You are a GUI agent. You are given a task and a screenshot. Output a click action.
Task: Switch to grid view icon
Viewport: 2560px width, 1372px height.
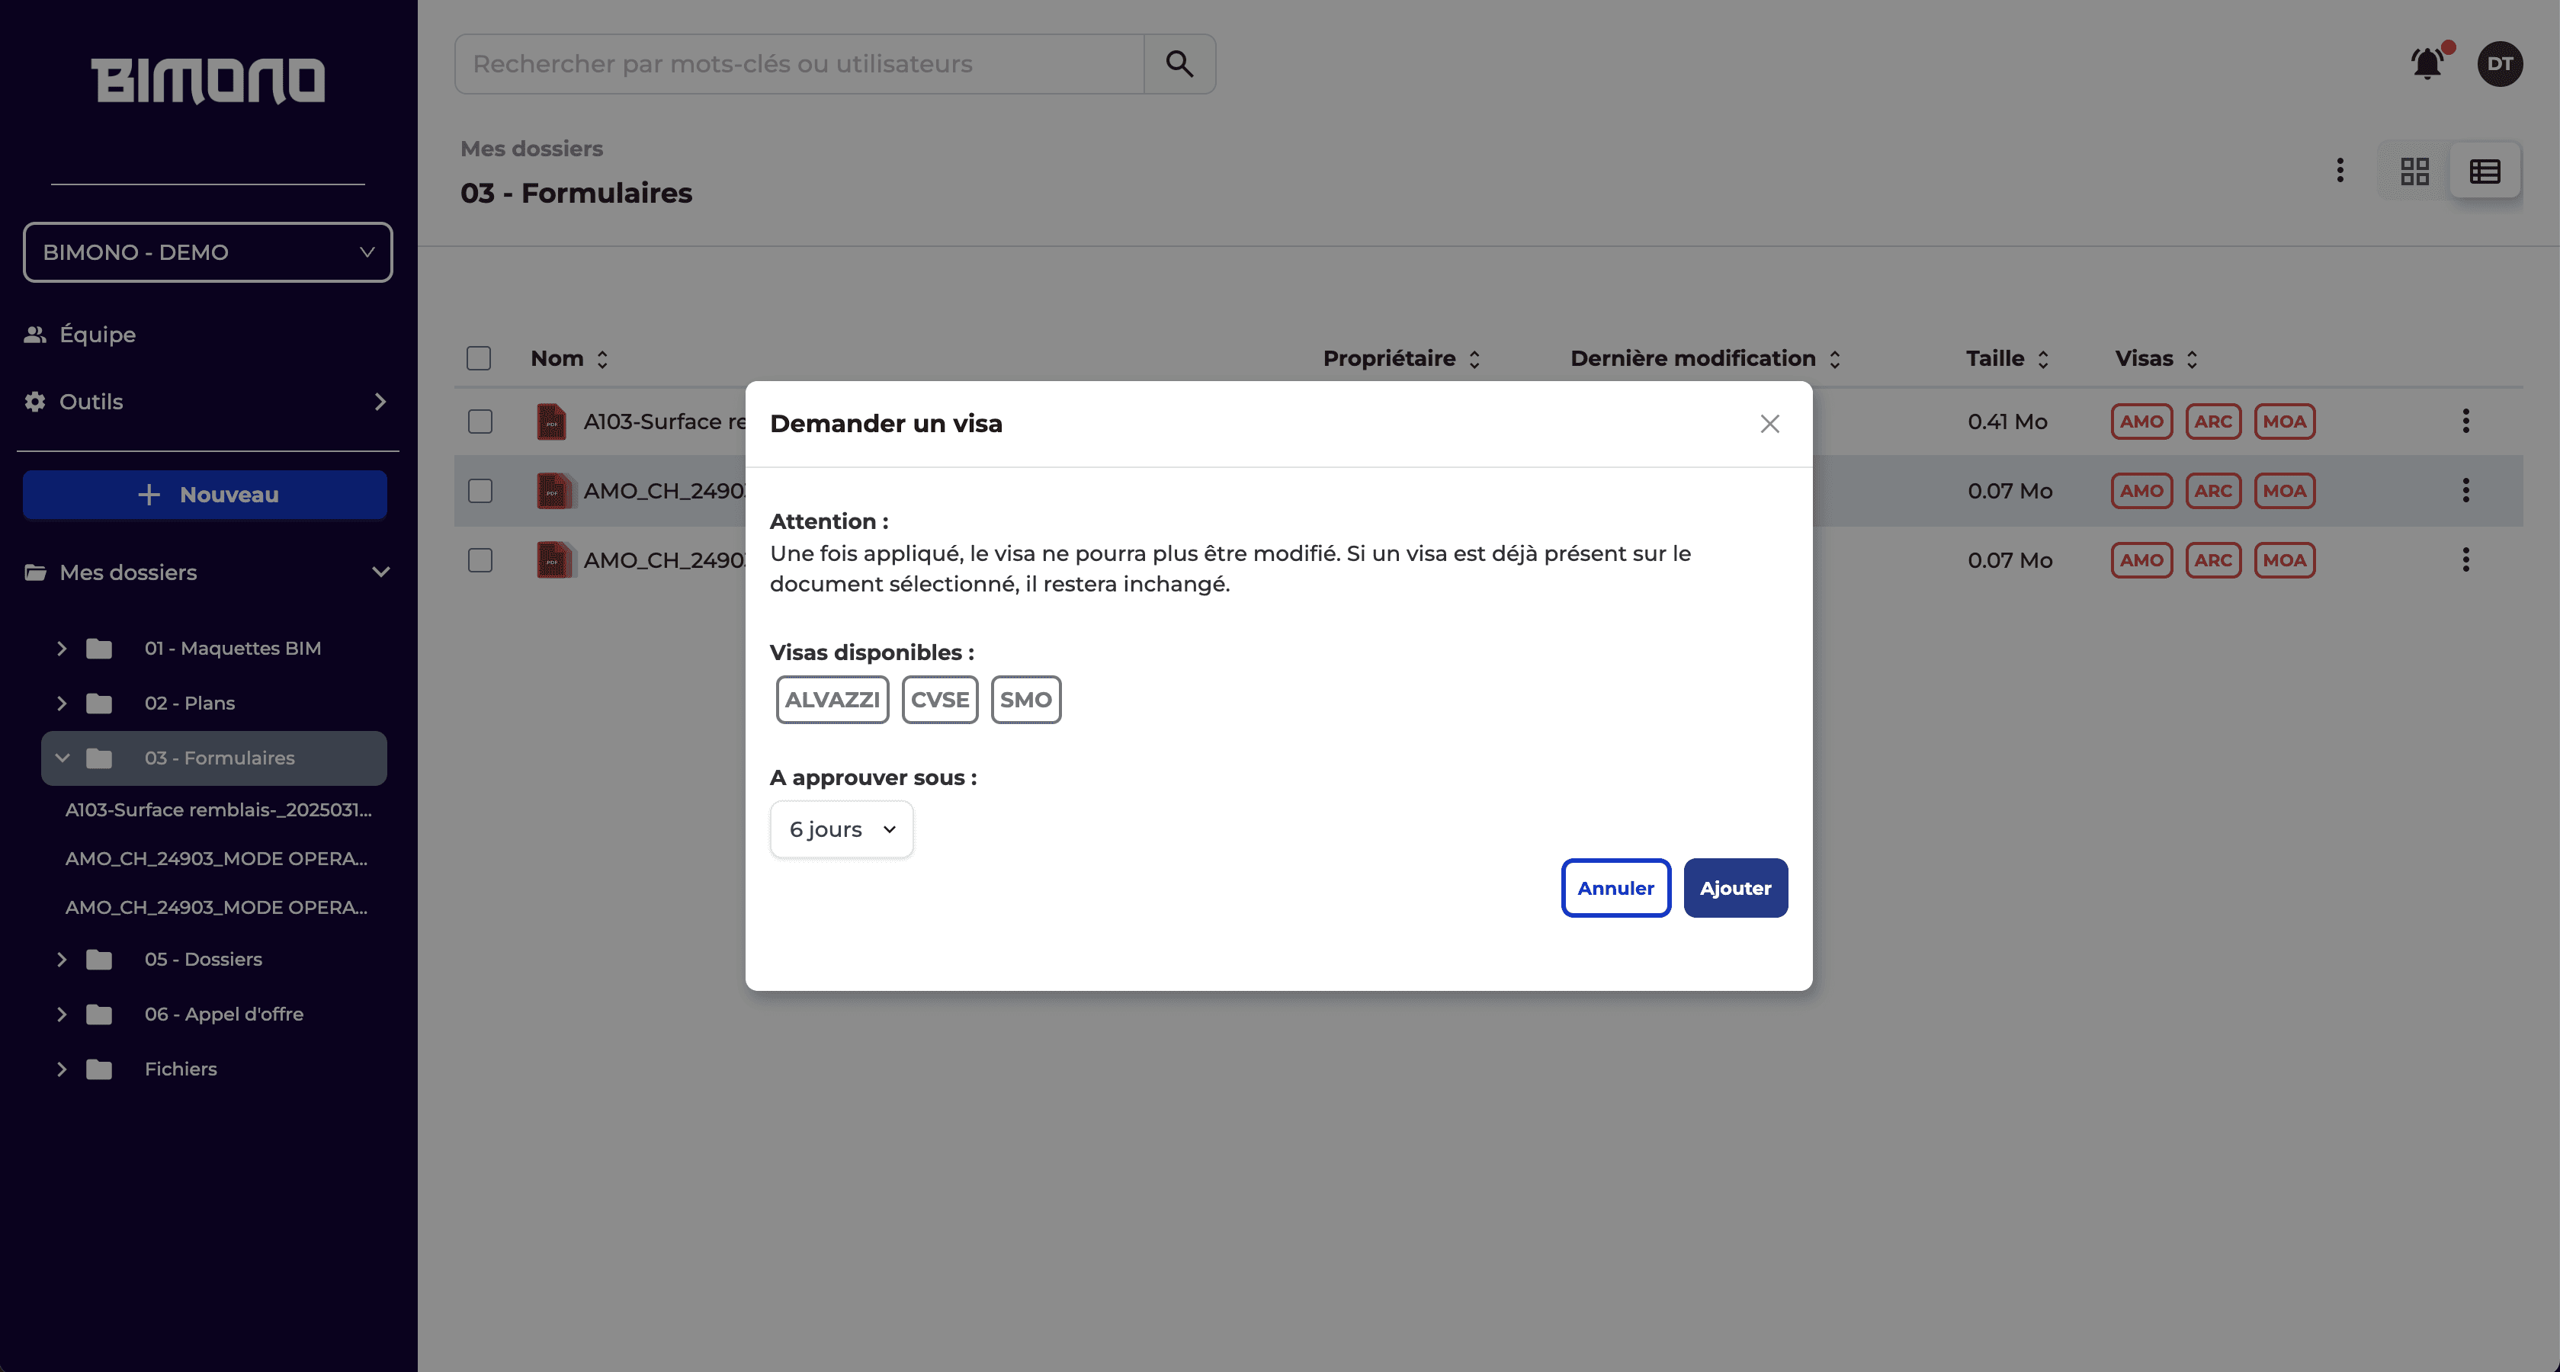tap(2414, 171)
